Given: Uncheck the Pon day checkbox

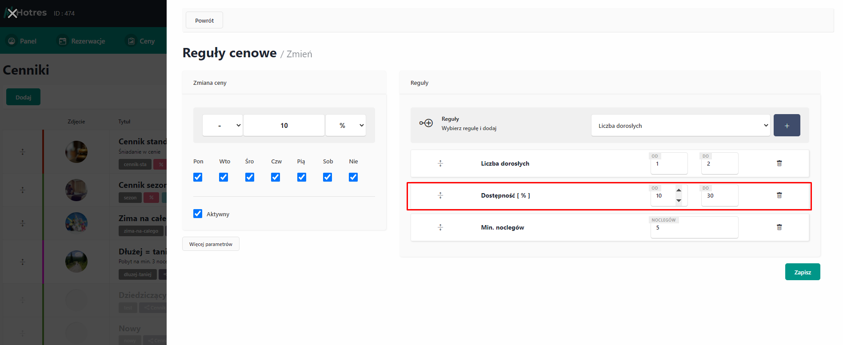Looking at the screenshot, I should 198,177.
